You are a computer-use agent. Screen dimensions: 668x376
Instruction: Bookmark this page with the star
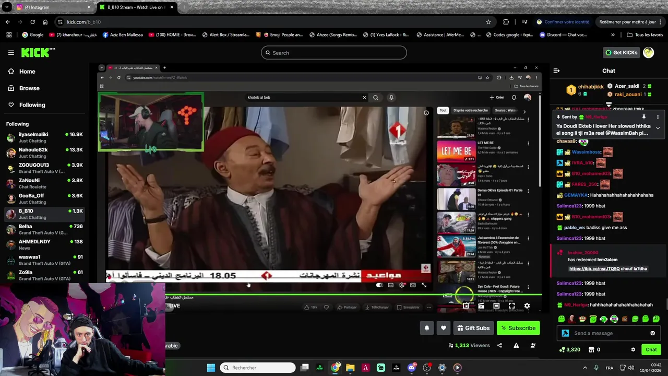[x=488, y=22]
